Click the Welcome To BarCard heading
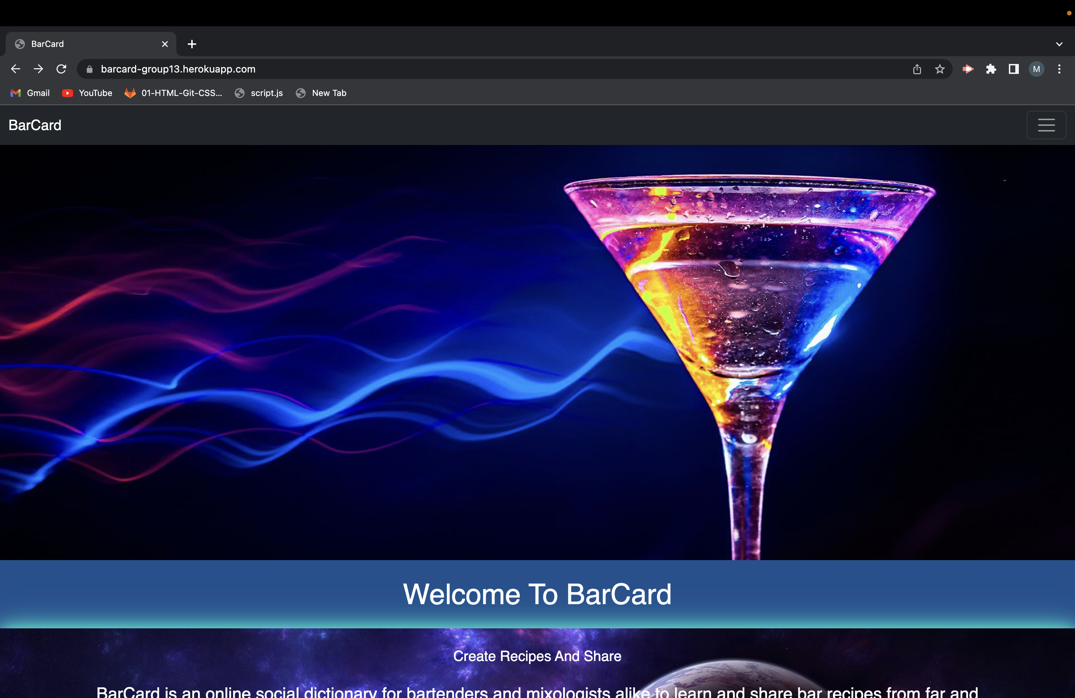This screenshot has width=1075, height=698. point(537,594)
